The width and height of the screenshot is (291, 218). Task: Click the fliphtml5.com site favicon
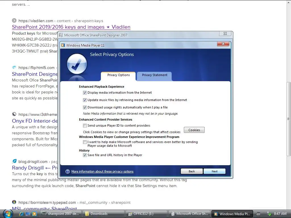coord(14,67)
